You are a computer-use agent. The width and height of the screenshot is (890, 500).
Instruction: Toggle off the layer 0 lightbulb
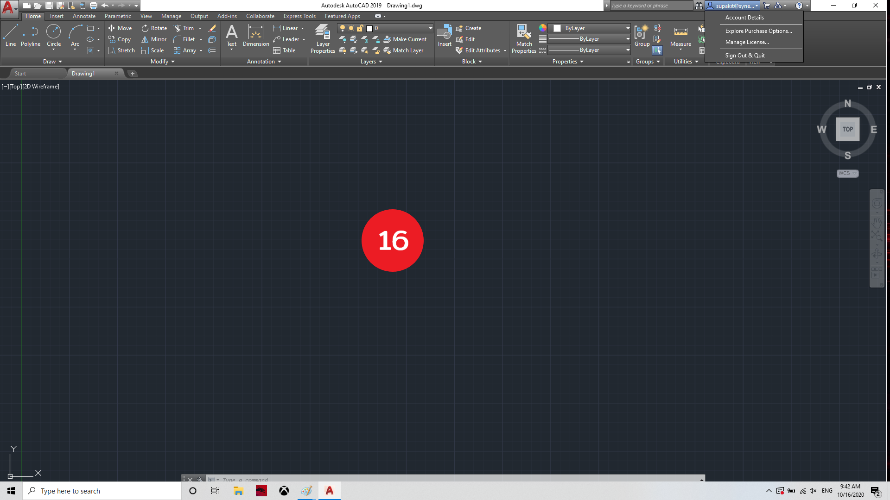click(x=342, y=28)
